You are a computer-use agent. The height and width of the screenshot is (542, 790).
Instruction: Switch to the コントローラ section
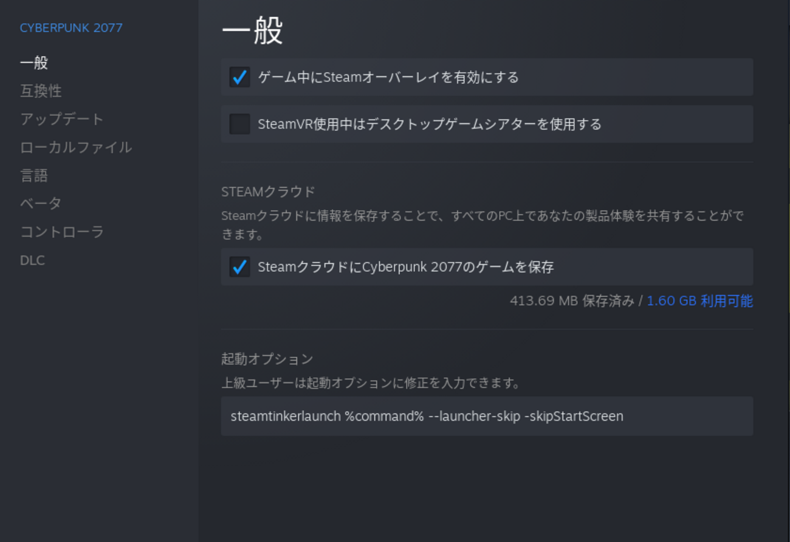coord(62,232)
